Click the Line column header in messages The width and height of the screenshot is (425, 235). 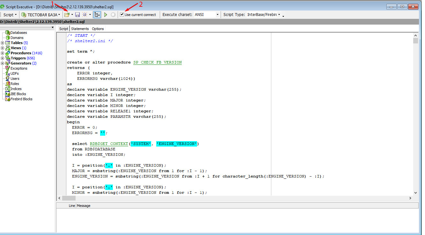pos(72,206)
